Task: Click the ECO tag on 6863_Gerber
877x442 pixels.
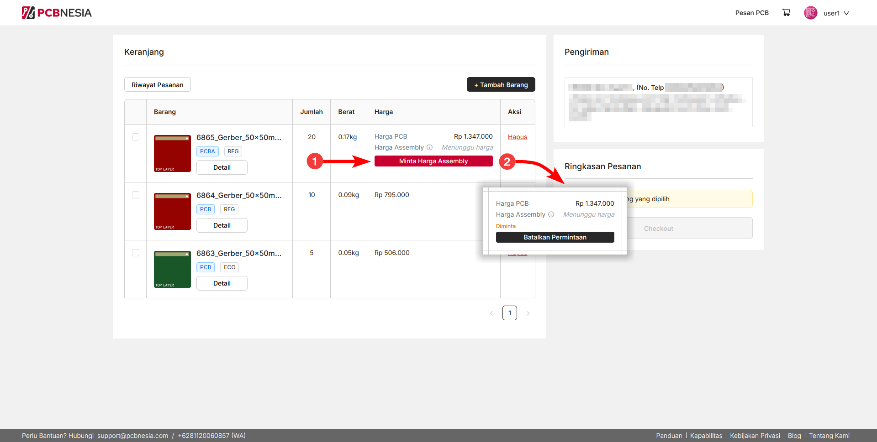Action: (230, 267)
